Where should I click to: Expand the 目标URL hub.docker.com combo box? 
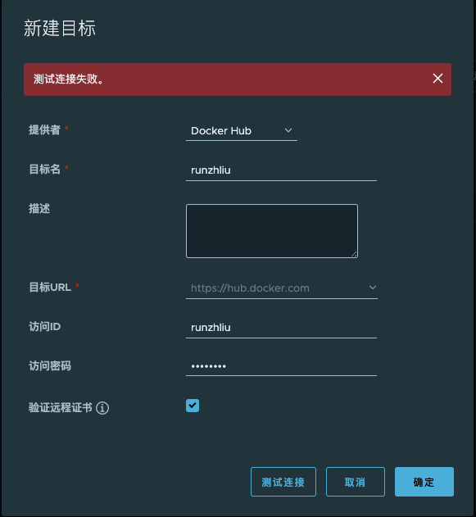coord(282,288)
